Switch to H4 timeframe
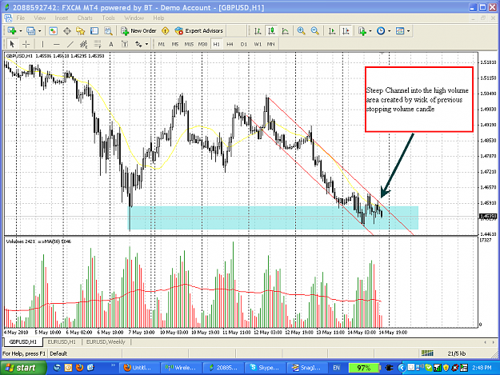The image size is (500, 375). (230, 44)
